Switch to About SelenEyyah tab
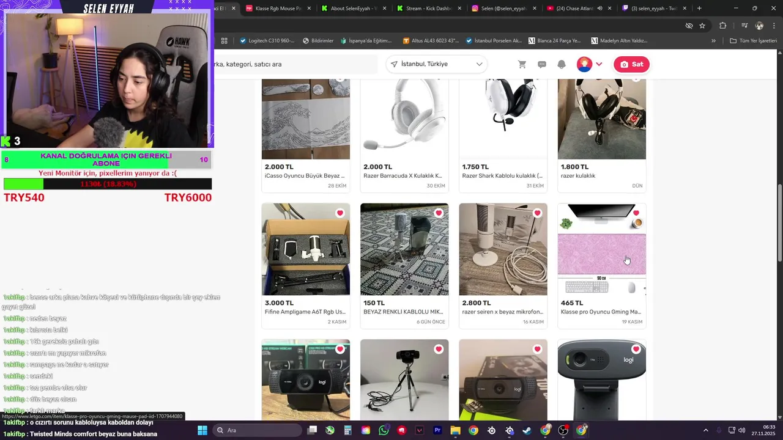The width and height of the screenshot is (783, 440). 354,9
